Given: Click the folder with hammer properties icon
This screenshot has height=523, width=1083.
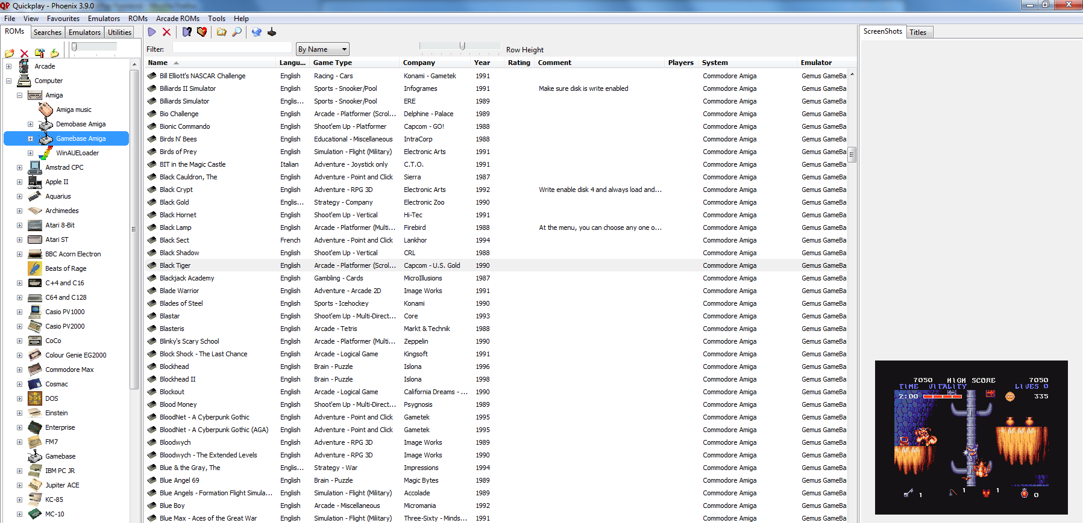Looking at the screenshot, I should click(x=40, y=53).
